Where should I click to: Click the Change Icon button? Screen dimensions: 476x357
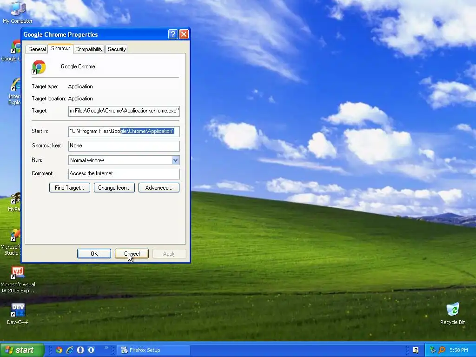tap(114, 188)
